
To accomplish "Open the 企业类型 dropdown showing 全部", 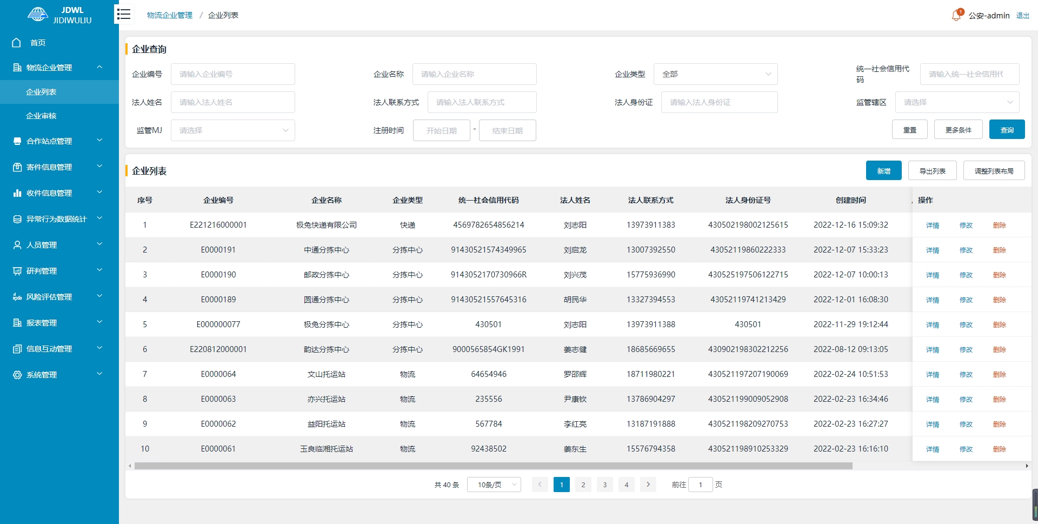I will click(715, 74).
